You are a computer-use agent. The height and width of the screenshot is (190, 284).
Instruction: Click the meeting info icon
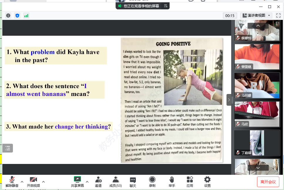point(8,16)
